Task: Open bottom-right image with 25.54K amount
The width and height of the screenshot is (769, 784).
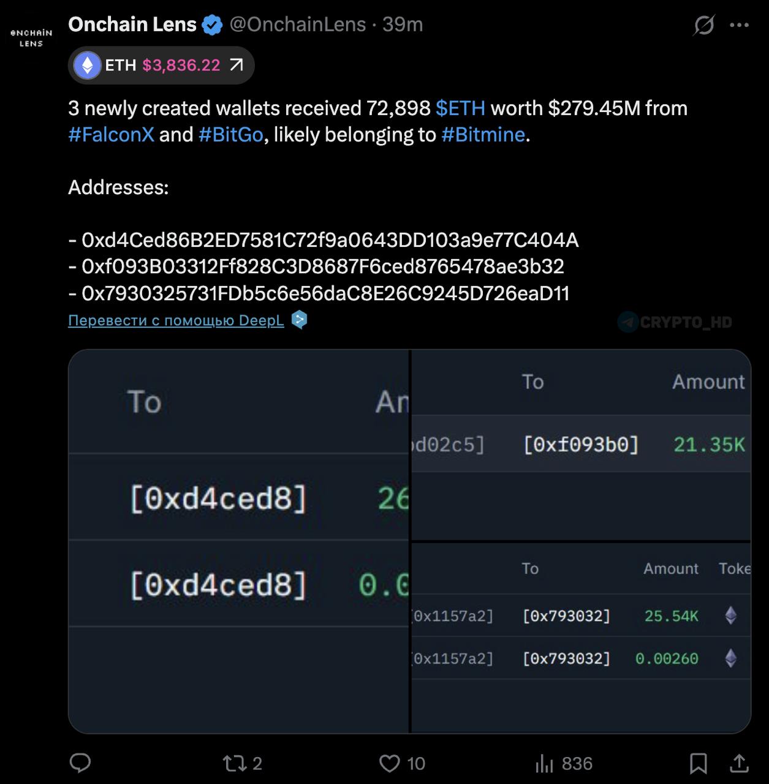Action: click(x=581, y=638)
